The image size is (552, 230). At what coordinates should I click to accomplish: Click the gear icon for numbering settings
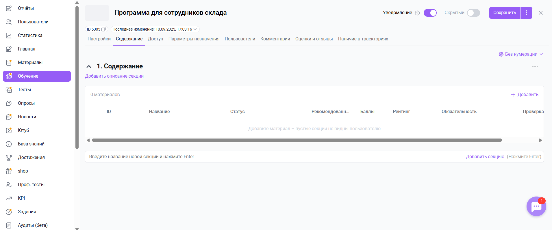point(501,54)
